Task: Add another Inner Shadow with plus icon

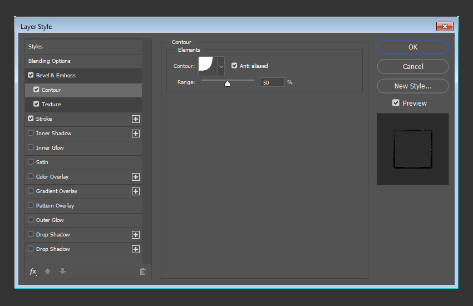Action: click(136, 134)
